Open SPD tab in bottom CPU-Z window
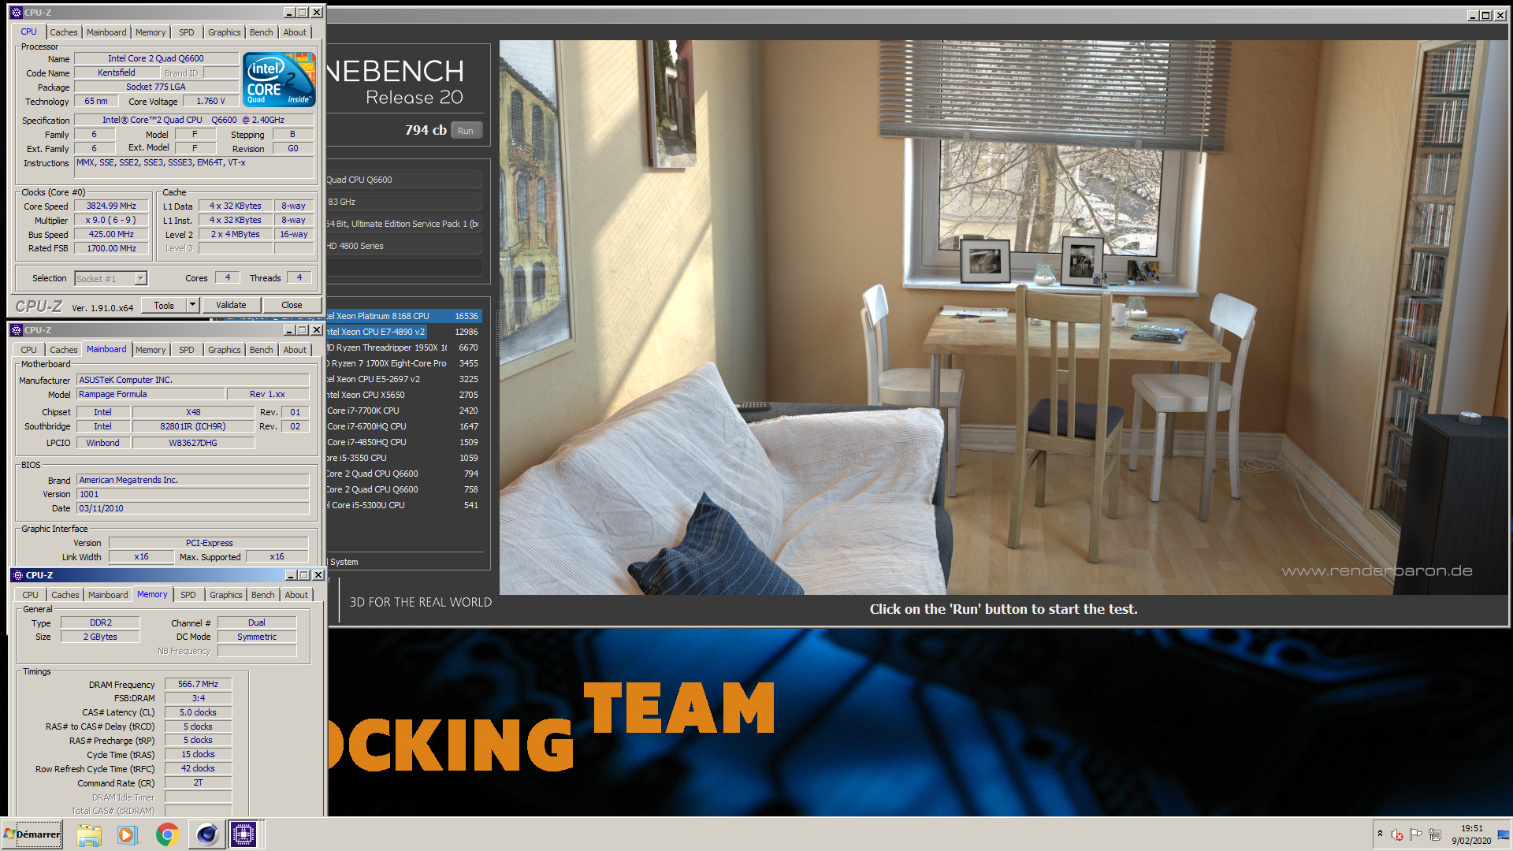Viewport: 1513px width, 851px height. (x=188, y=595)
